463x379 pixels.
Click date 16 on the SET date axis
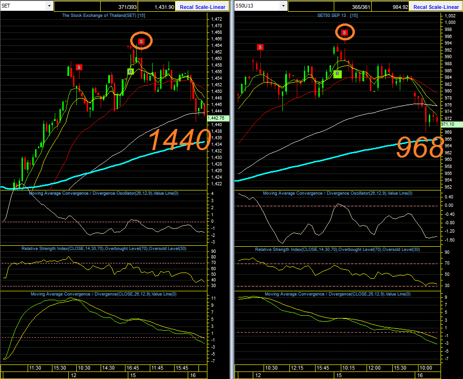pos(193,375)
